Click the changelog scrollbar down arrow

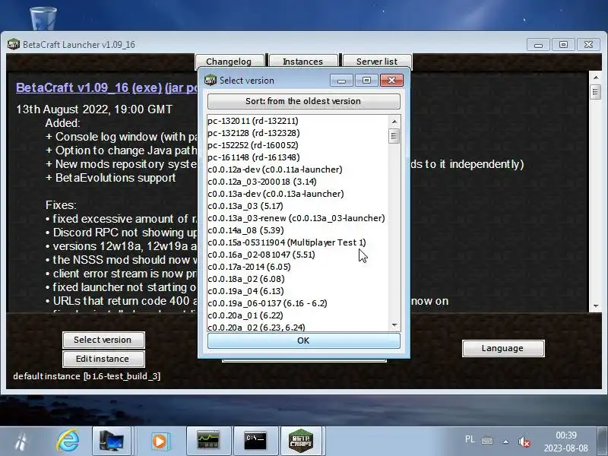(596, 306)
